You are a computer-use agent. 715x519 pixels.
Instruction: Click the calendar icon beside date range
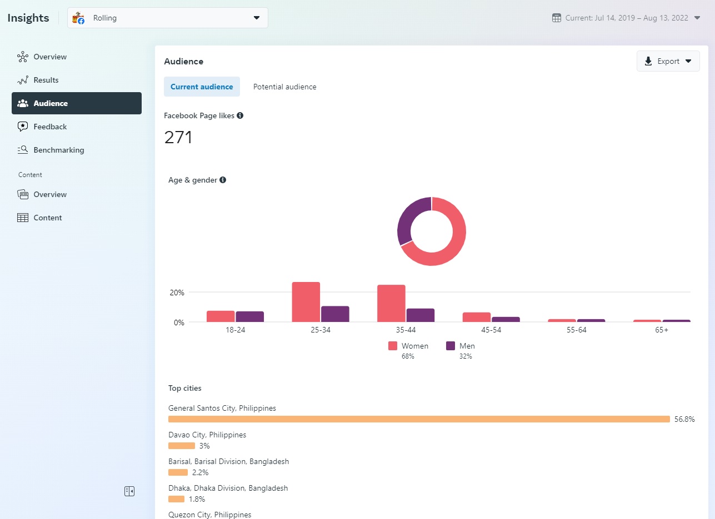[x=557, y=18]
